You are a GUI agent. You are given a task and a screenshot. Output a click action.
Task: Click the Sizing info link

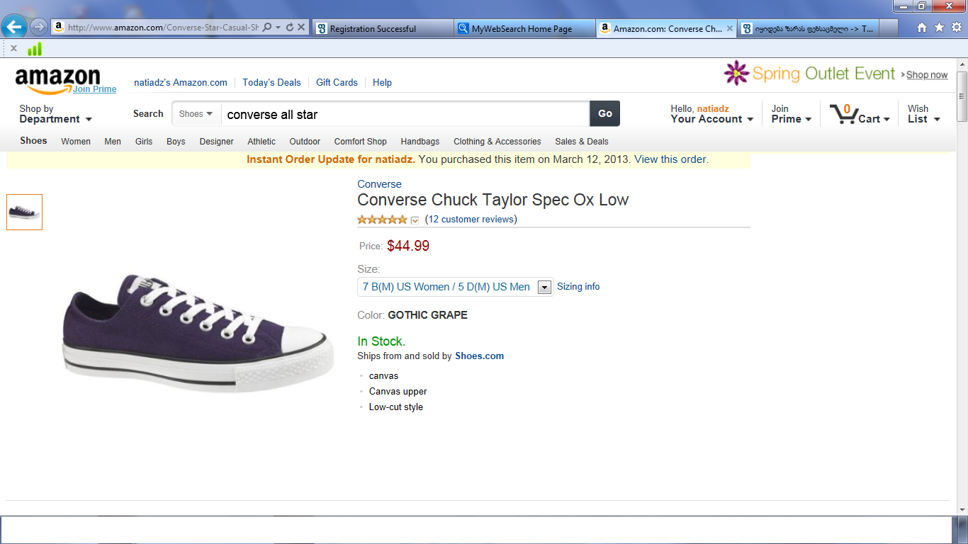pos(578,287)
